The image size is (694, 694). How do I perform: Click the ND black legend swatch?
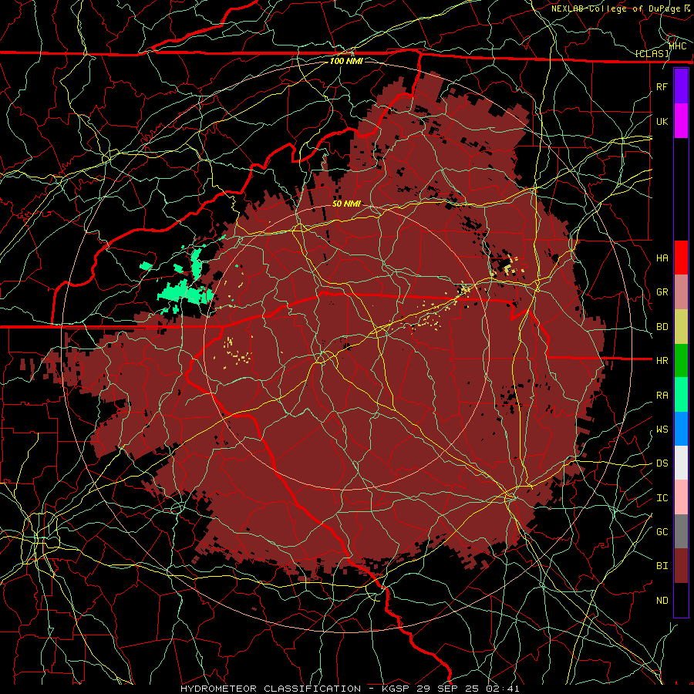tap(681, 600)
